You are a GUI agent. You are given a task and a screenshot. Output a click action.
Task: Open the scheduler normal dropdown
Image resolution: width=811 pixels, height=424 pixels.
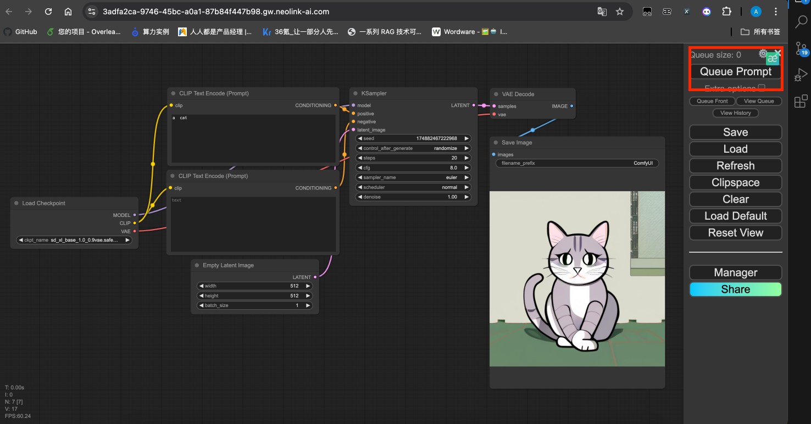pos(413,187)
